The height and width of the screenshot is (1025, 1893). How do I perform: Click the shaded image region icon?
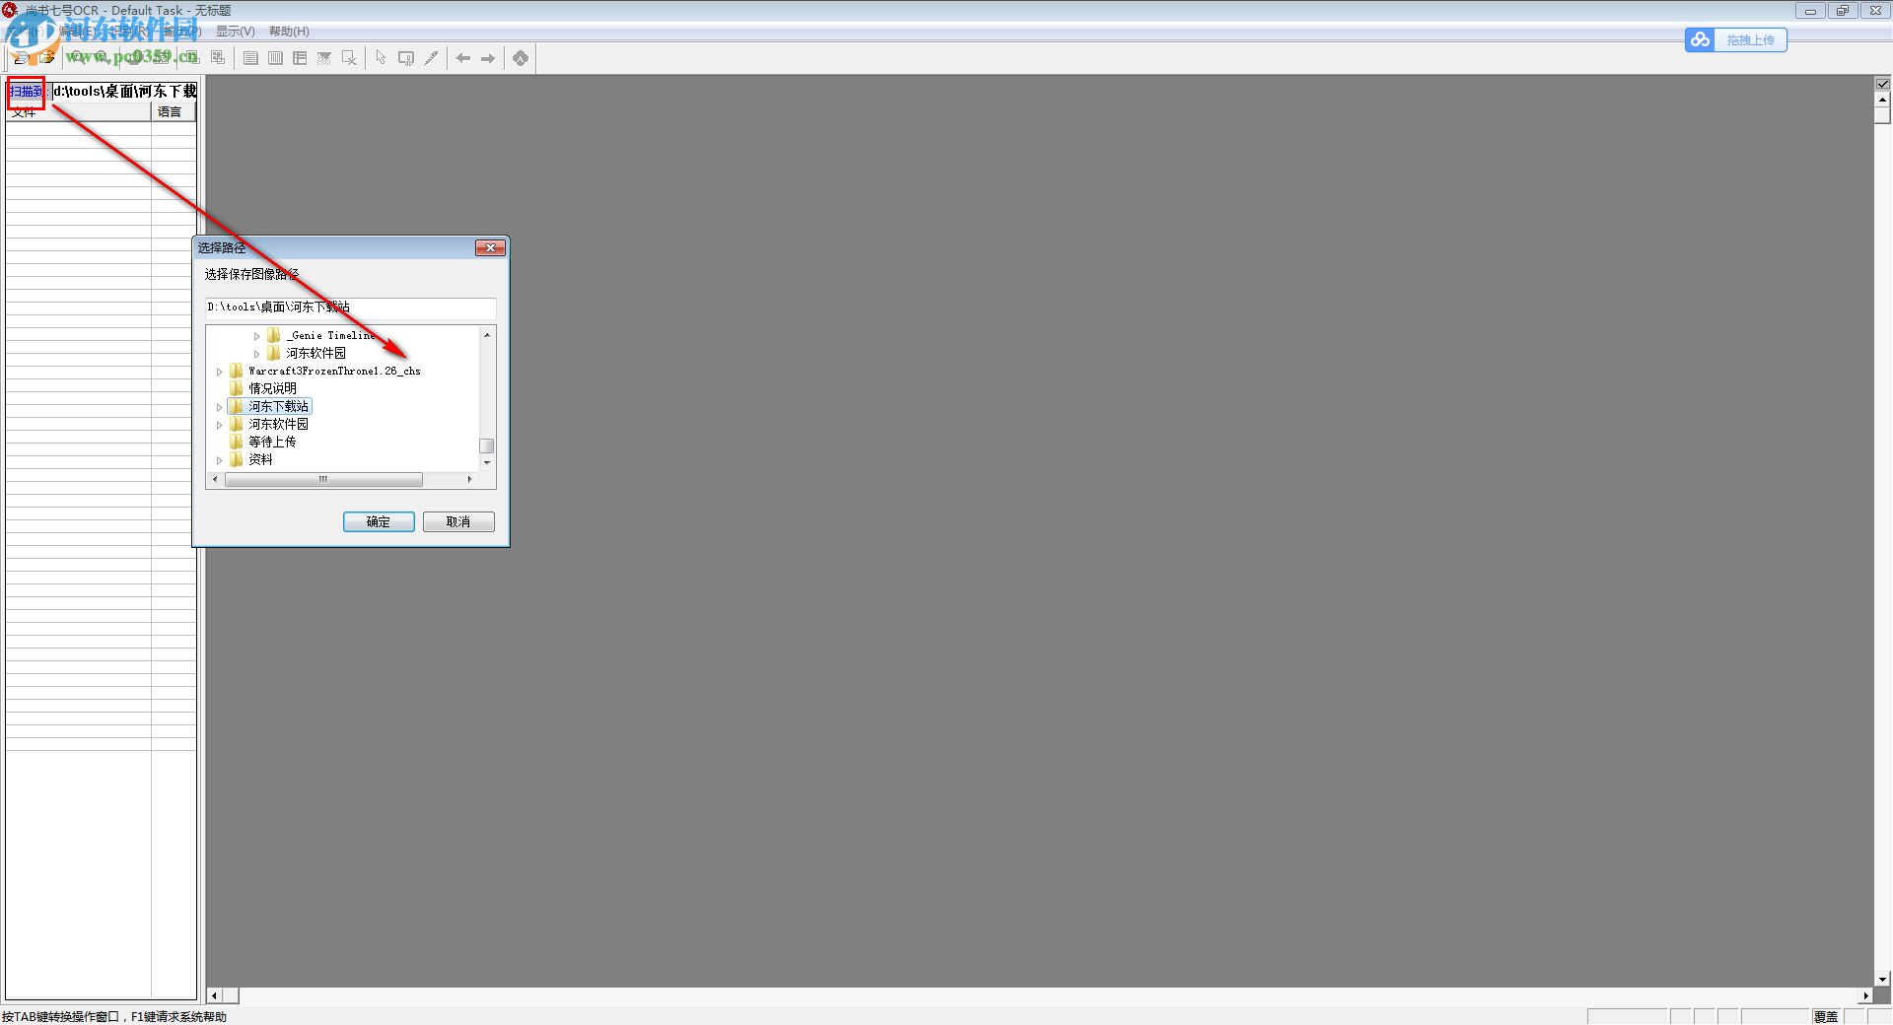324,58
